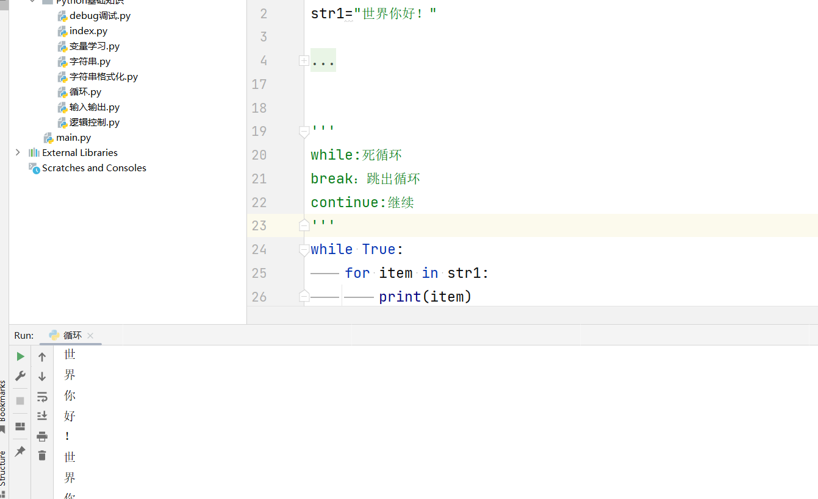The image size is (818, 499).
Task: Select index.py in the project tree
Action: [88, 31]
